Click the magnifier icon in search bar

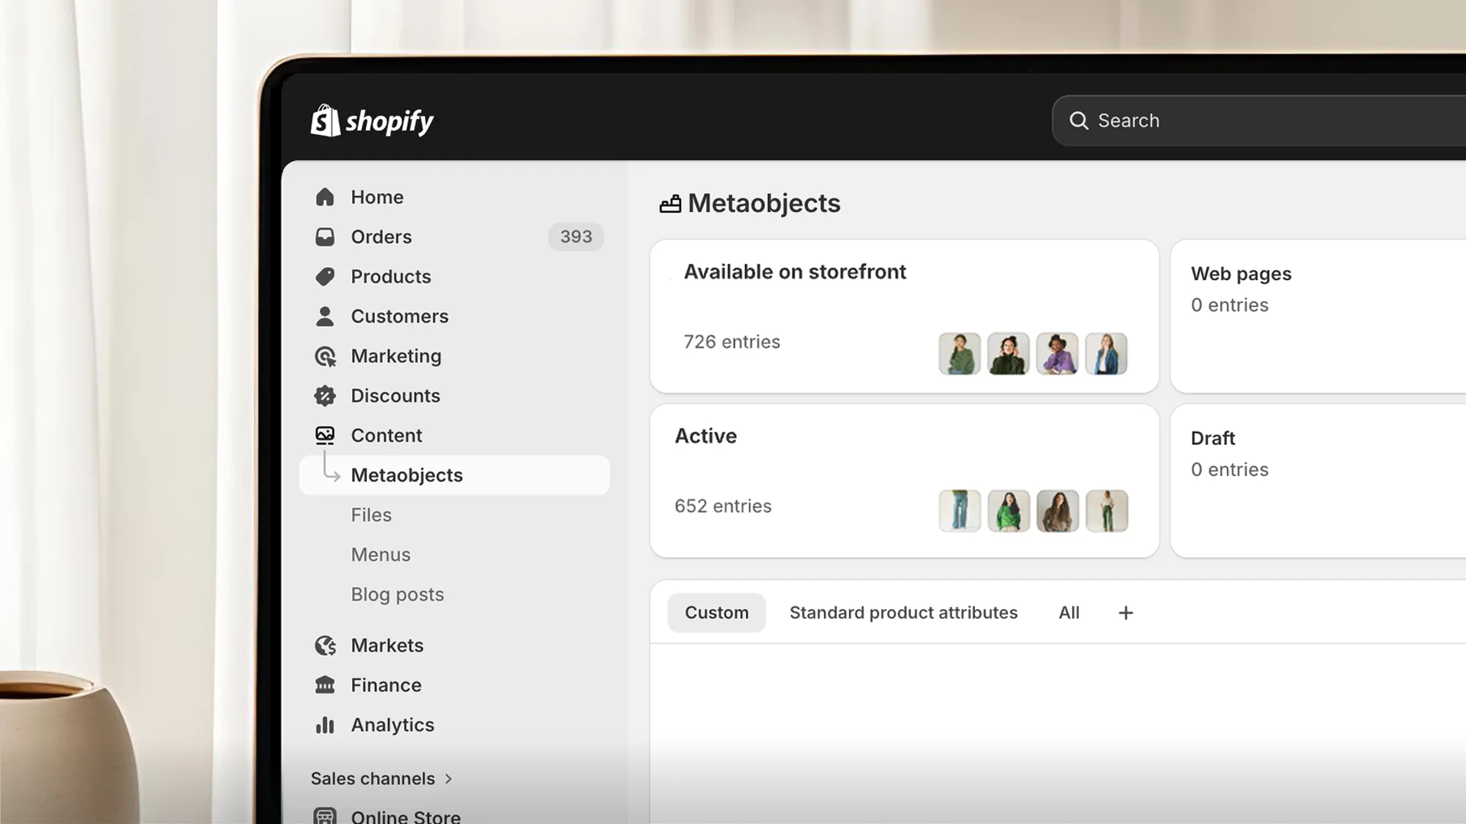click(x=1078, y=121)
